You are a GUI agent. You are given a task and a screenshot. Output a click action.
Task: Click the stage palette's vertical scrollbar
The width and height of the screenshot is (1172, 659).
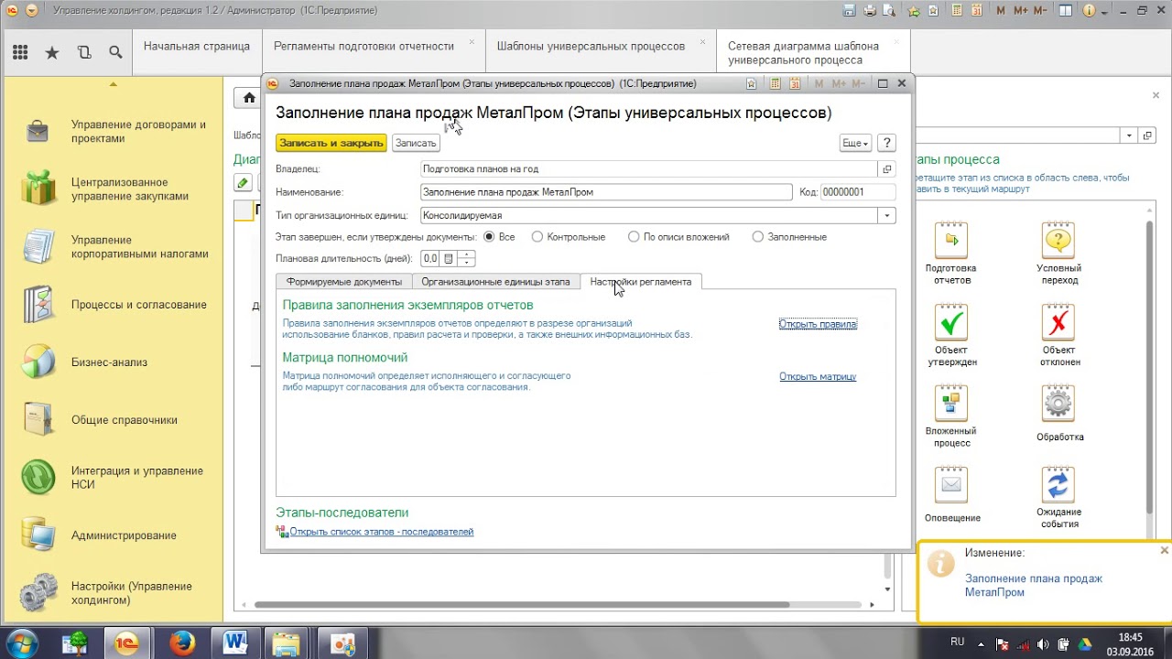coord(1150,366)
